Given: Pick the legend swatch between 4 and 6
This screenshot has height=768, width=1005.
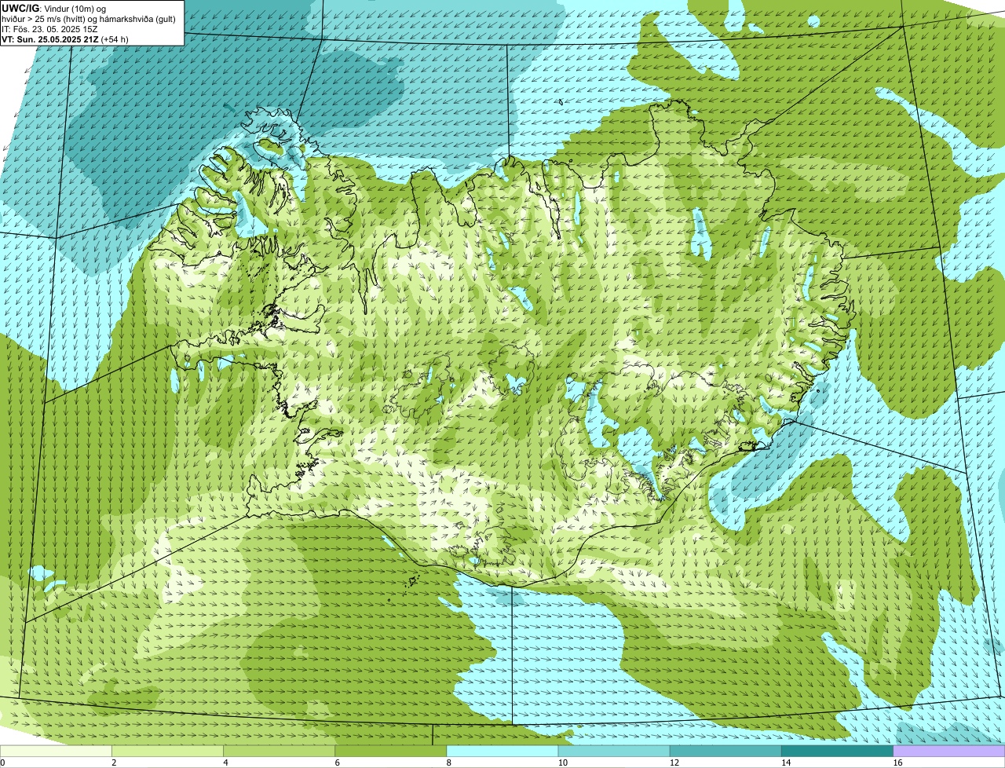Looking at the screenshot, I should 280,752.
